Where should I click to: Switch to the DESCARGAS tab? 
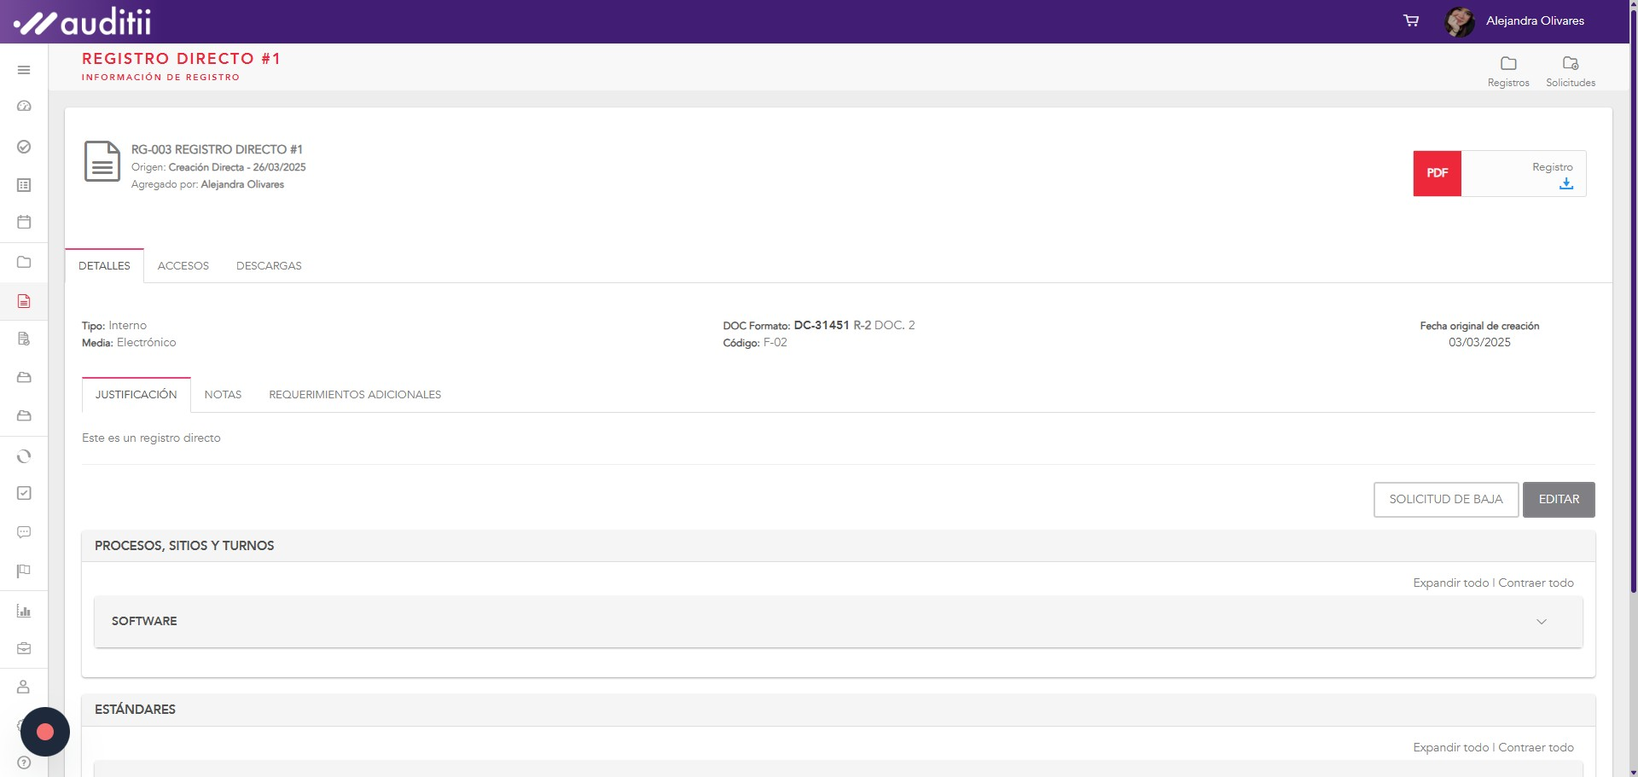(269, 266)
